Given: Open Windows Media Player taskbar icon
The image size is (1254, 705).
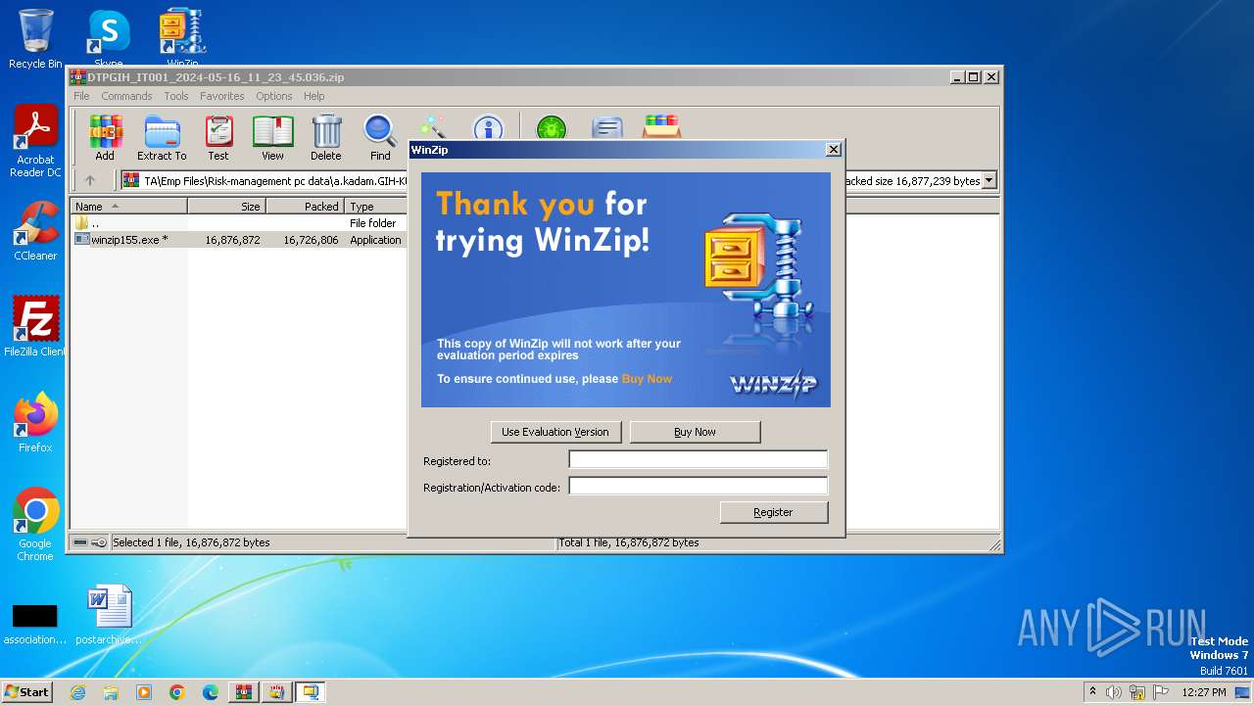Looking at the screenshot, I should [x=144, y=692].
